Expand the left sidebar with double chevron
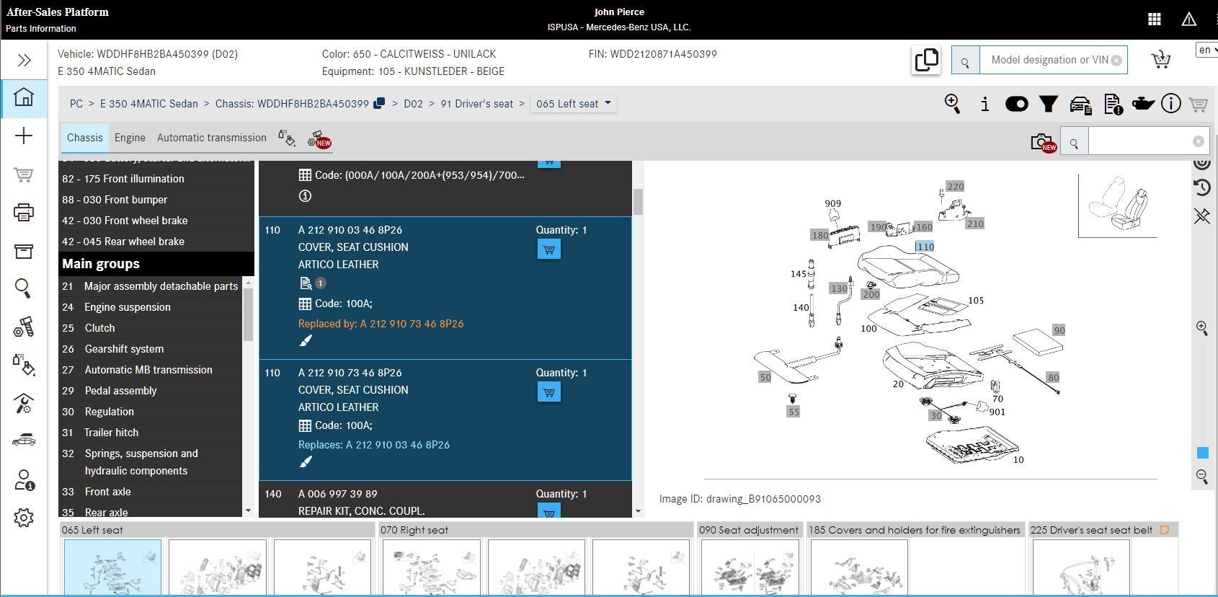1218x597 pixels. tap(24, 60)
